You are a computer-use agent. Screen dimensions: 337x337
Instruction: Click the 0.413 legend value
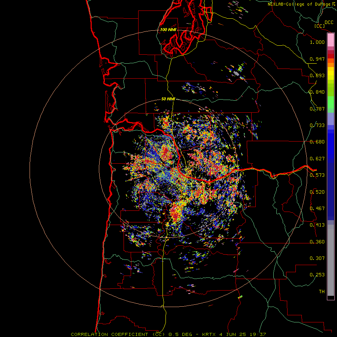click(317, 225)
